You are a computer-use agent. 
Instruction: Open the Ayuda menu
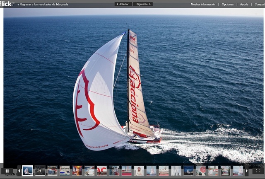[x=244, y=5]
